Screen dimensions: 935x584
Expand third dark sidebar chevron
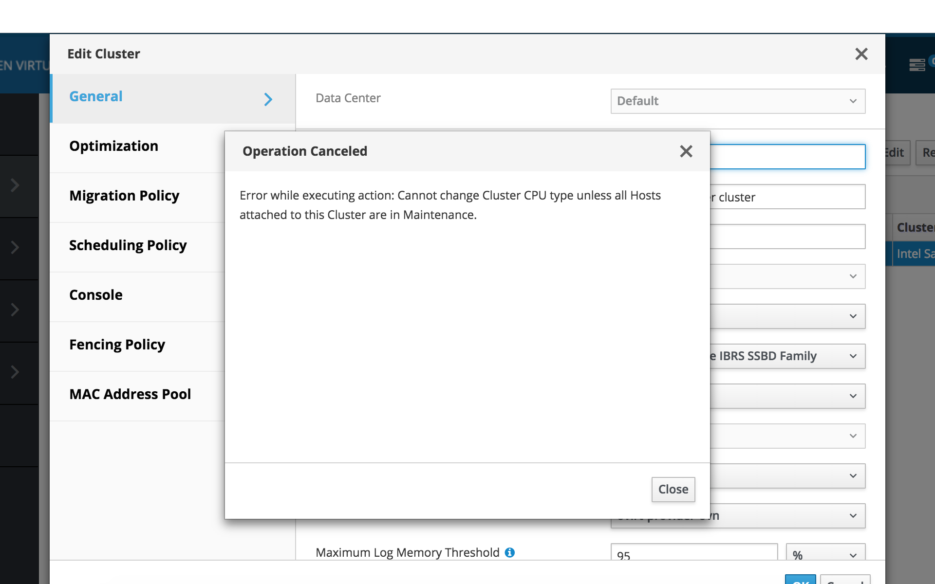(15, 310)
